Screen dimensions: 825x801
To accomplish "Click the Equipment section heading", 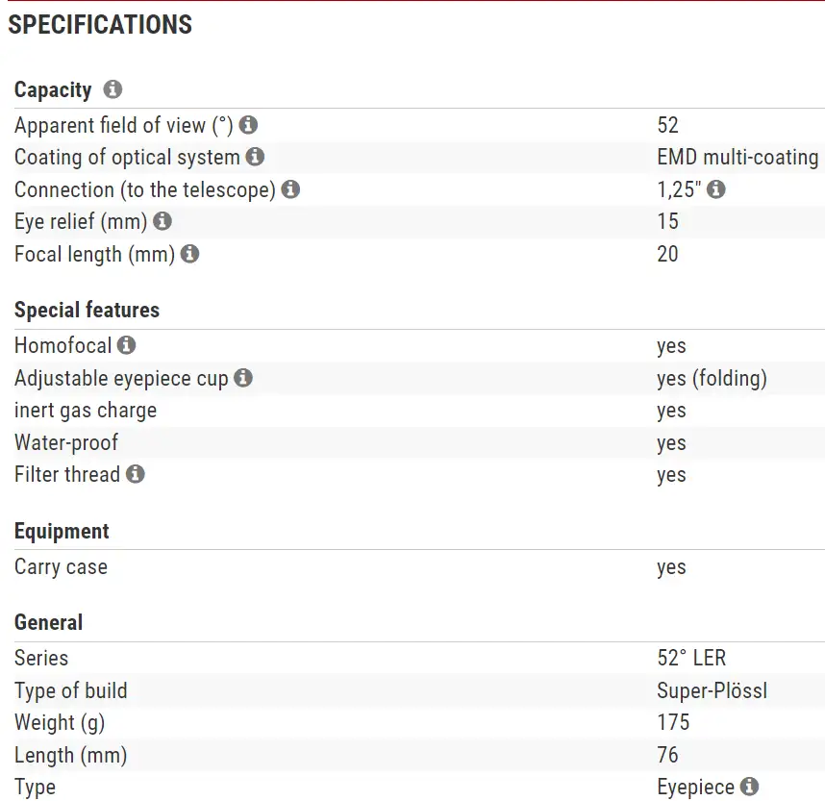I will [62, 531].
